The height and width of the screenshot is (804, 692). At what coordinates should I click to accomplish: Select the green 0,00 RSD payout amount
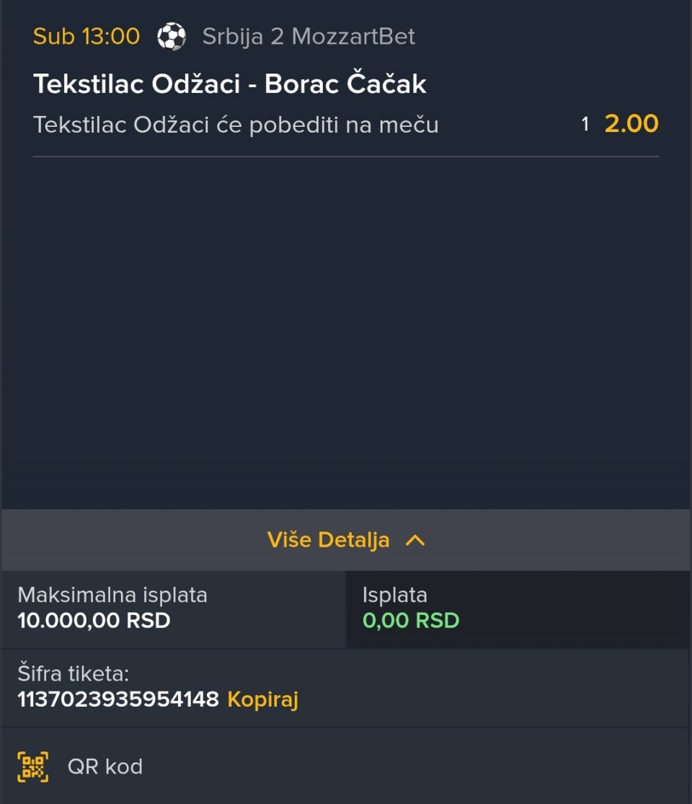click(411, 620)
